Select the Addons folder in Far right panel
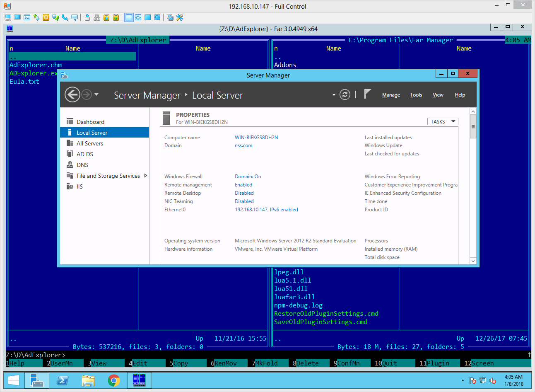Viewport: 535px width, 392px height. pos(285,65)
